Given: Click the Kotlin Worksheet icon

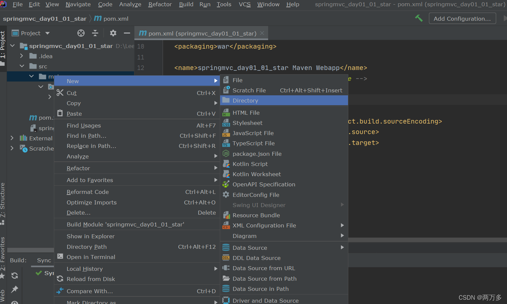Looking at the screenshot, I should point(226,174).
